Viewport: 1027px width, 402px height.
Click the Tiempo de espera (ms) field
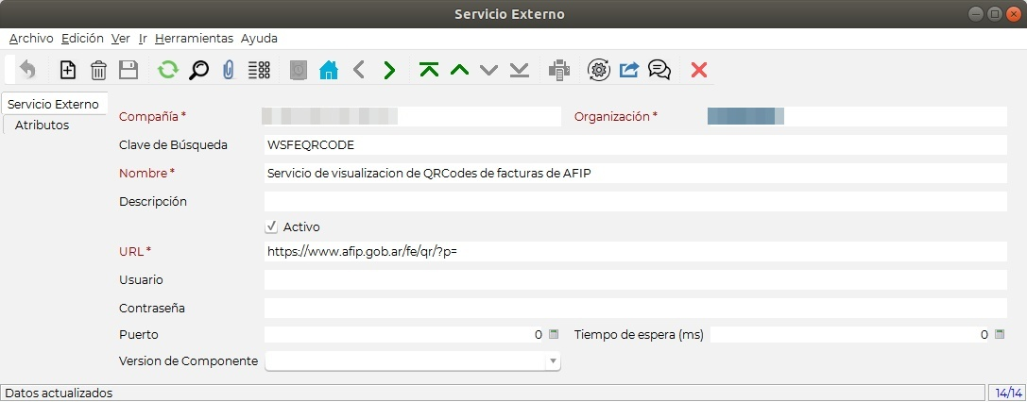(x=850, y=335)
